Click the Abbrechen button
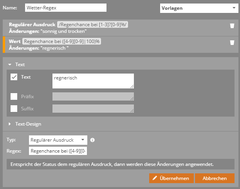240x189 pixels. click(214, 178)
